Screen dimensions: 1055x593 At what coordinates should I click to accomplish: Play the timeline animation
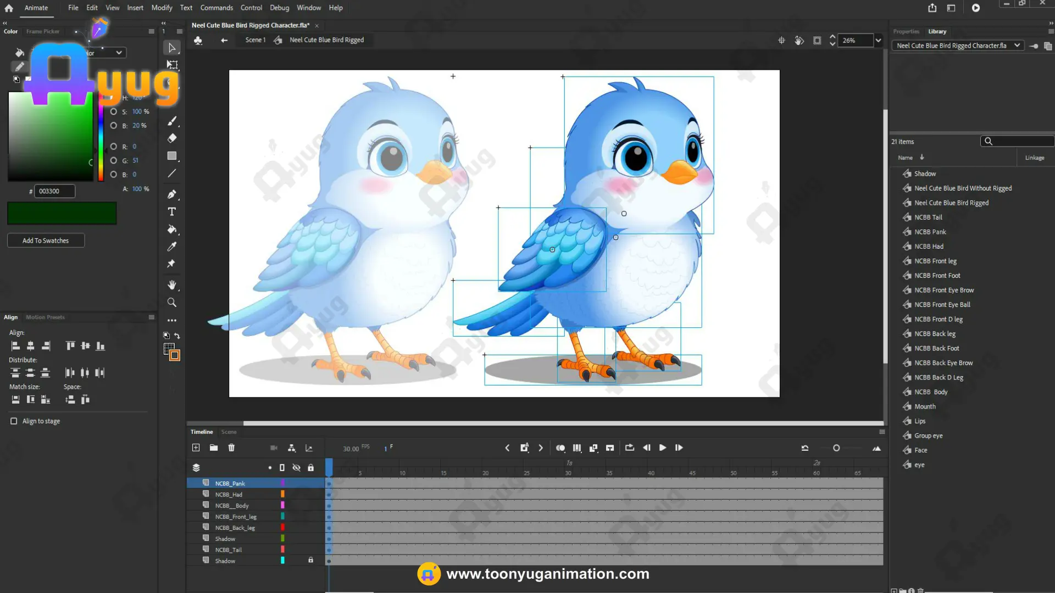[663, 448]
